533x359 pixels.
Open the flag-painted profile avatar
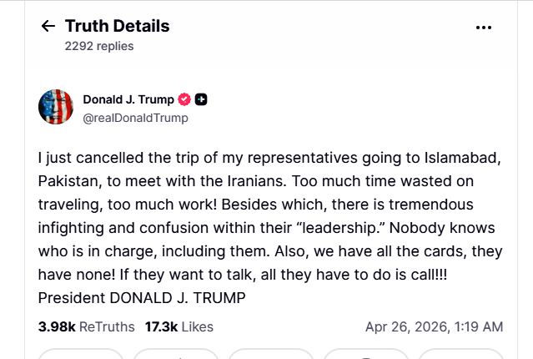[56, 107]
